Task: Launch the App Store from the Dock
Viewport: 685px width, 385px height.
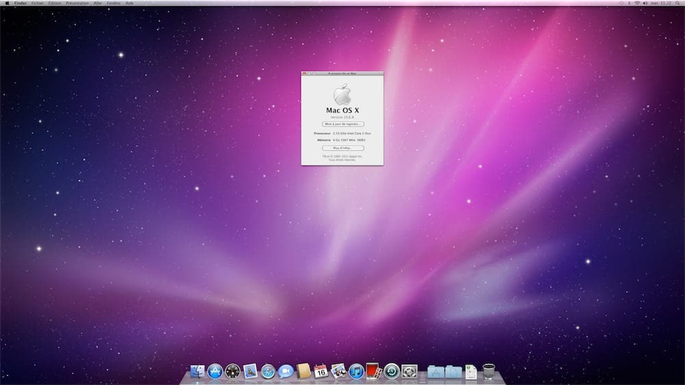Action: point(215,371)
